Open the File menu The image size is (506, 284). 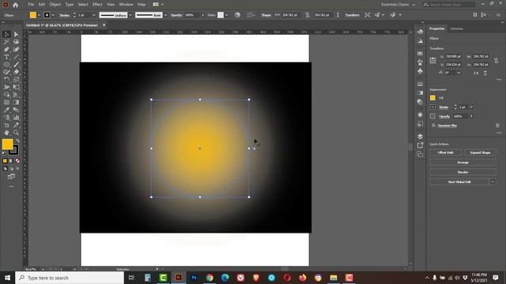coord(31,5)
